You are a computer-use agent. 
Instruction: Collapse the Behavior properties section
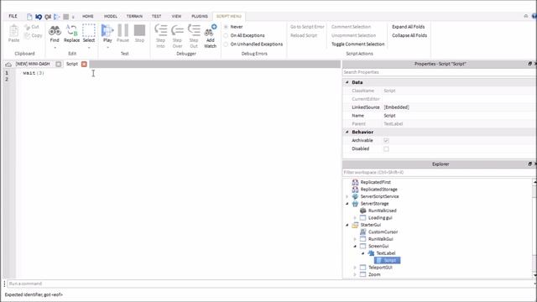347,132
